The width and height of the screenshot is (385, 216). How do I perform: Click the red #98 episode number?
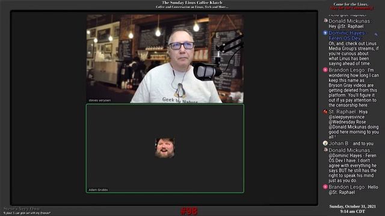coord(189,211)
